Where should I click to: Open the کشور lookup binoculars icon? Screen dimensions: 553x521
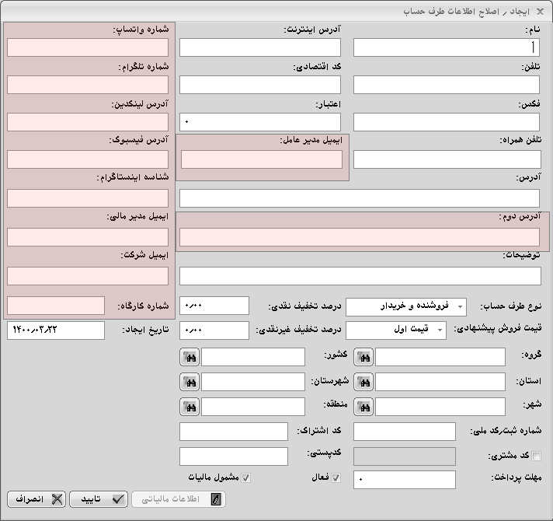click(x=190, y=357)
